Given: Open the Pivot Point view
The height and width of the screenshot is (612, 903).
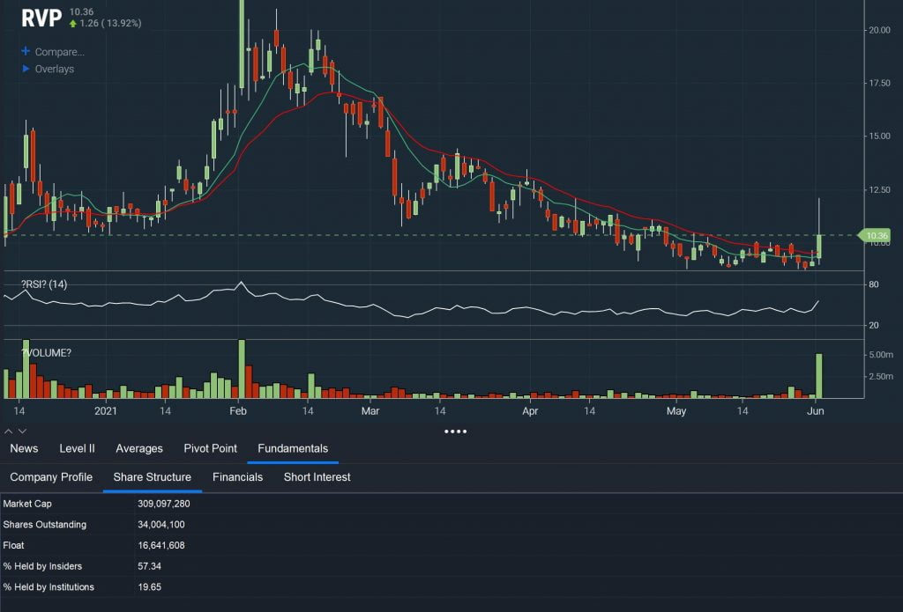Looking at the screenshot, I should click(x=210, y=448).
